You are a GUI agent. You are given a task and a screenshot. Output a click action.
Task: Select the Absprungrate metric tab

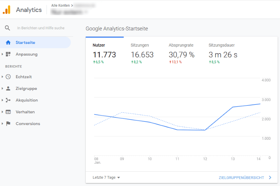pyautogui.click(x=182, y=53)
